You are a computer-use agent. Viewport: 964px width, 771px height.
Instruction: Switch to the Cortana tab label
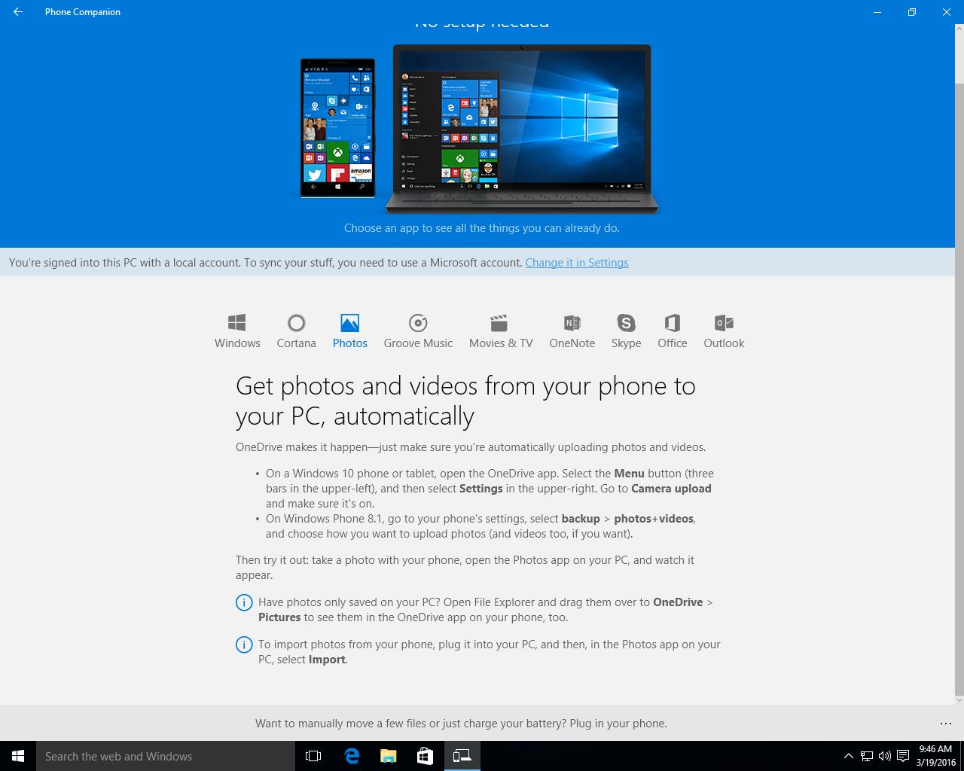pos(296,343)
